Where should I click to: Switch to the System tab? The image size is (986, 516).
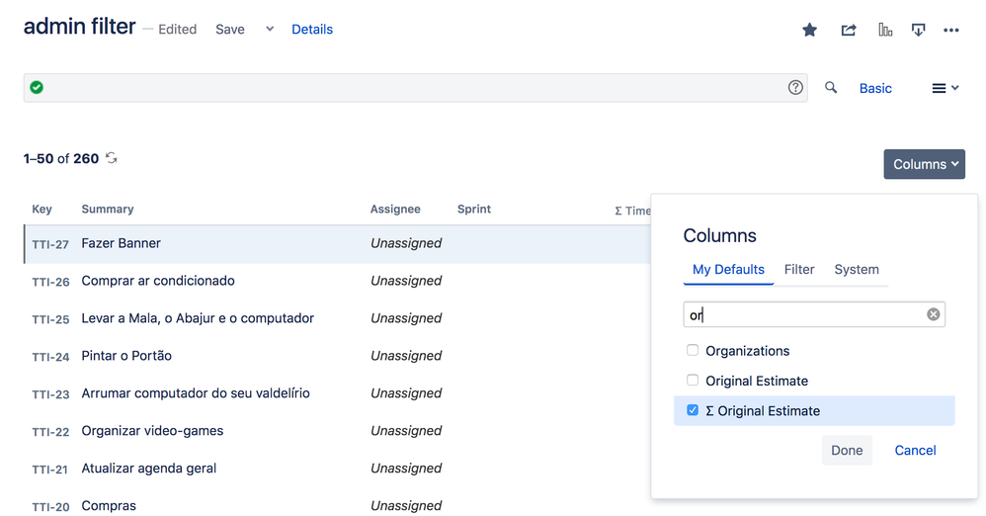click(x=857, y=269)
